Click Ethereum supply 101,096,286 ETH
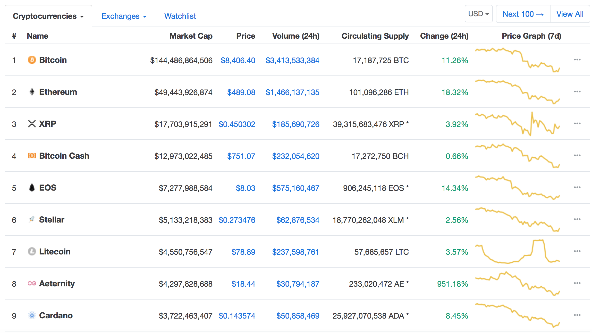 pyautogui.click(x=379, y=92)
